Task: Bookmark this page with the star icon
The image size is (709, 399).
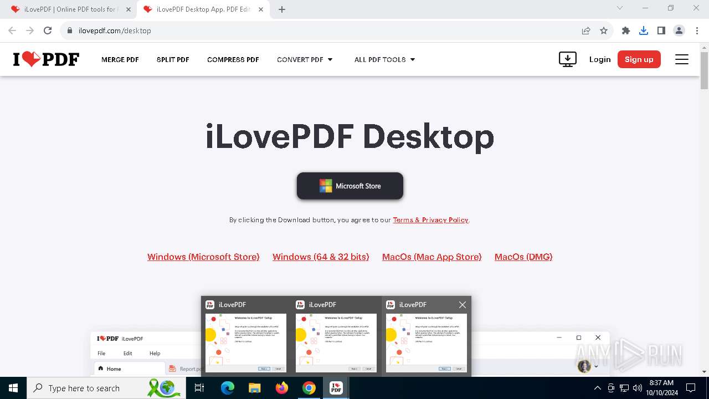Action: (x=604, y=30)
